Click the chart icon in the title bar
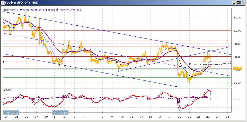Viewport: 247px width, 122px height. click(3, 3)
